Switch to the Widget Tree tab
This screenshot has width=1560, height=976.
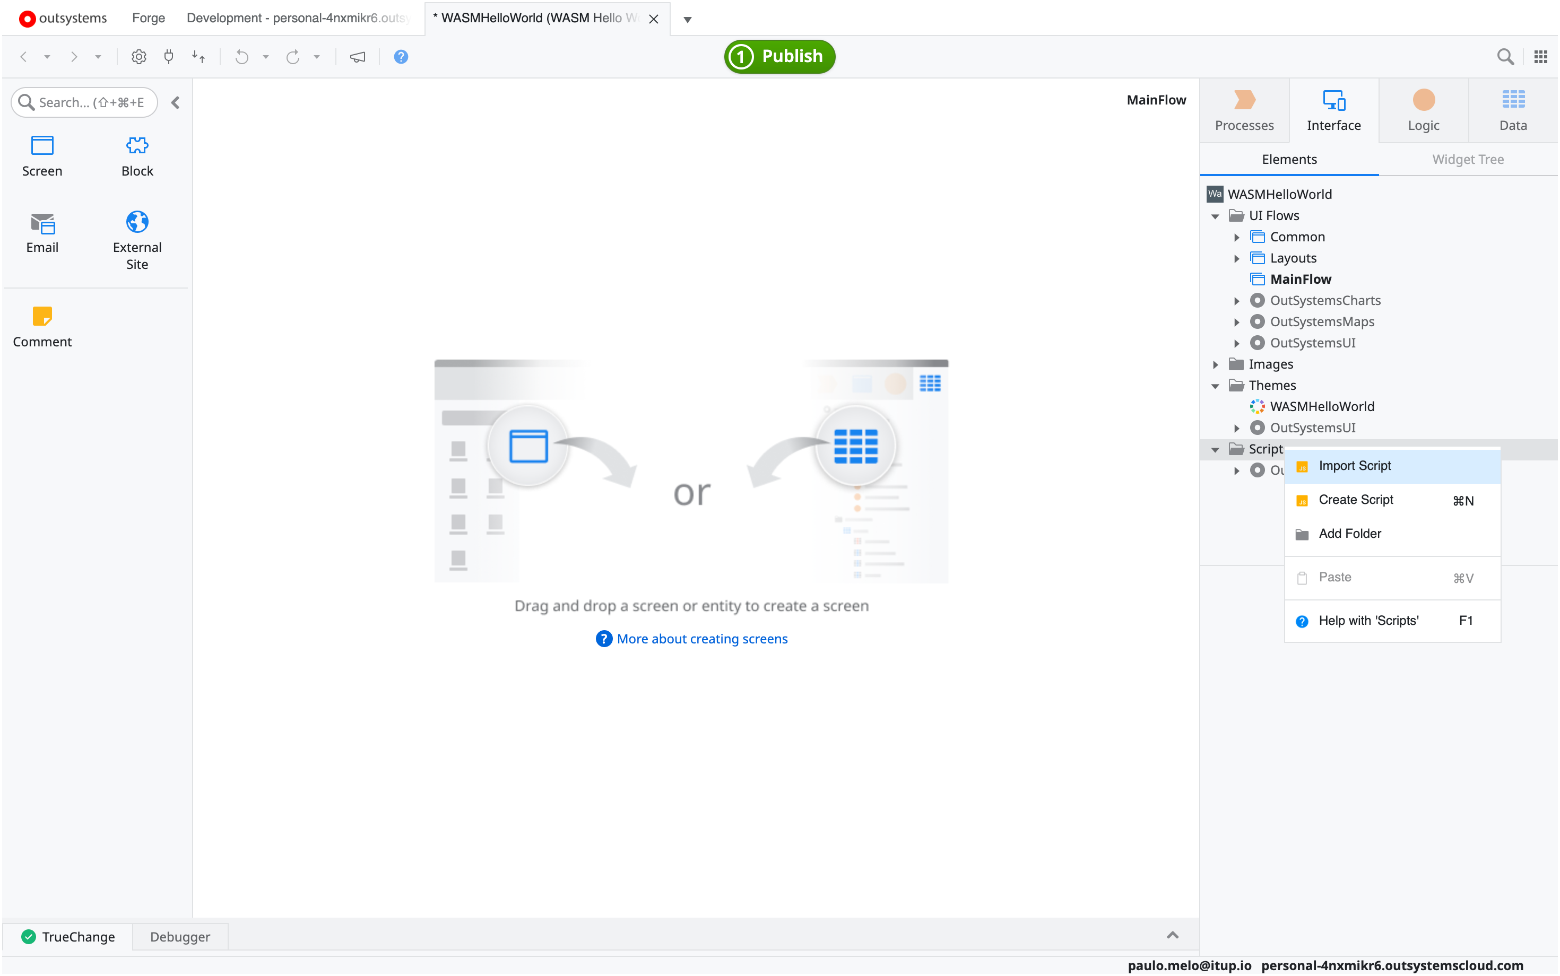(1468, 160)
